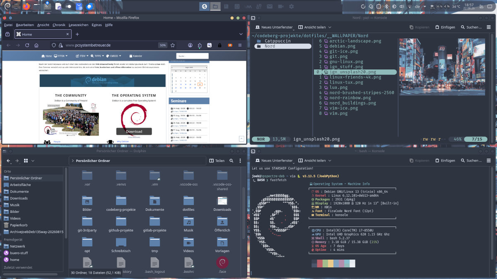Close the Home tab in Firefox
This screenshot has width=497, height=279.
[67, 34]
